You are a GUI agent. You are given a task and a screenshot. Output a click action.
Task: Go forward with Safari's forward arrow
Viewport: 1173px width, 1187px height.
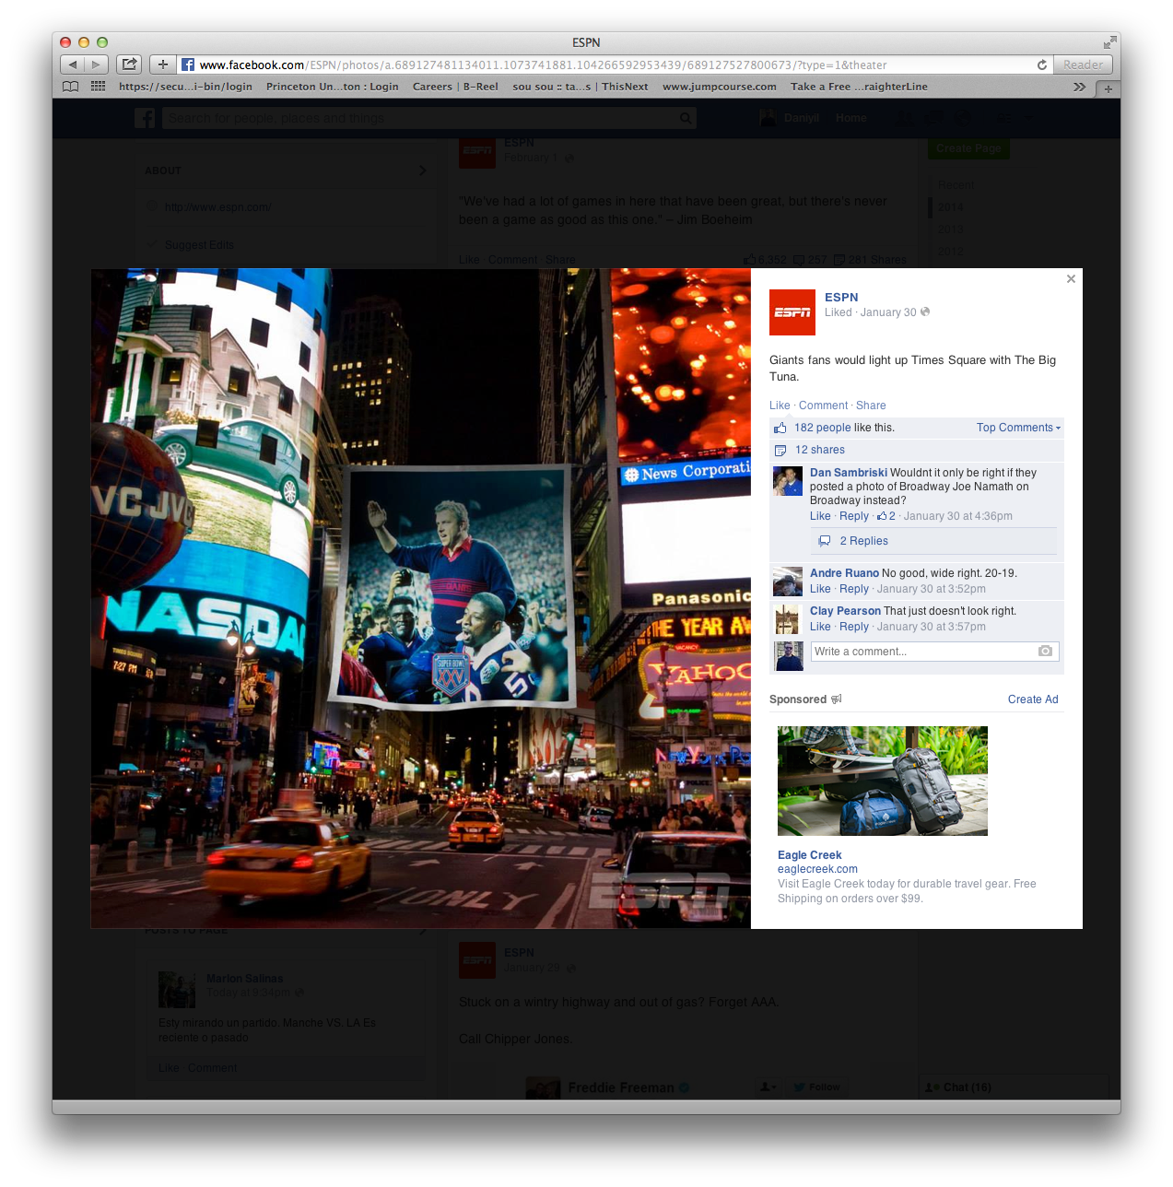[x=97, y=65]
